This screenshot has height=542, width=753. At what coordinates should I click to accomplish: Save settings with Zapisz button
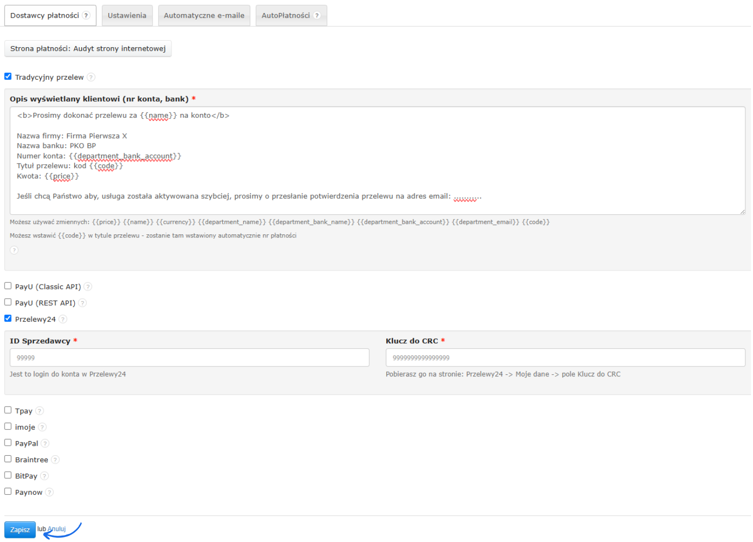click(20, 530)
